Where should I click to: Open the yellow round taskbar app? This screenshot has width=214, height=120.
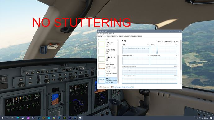coord(44,118)
